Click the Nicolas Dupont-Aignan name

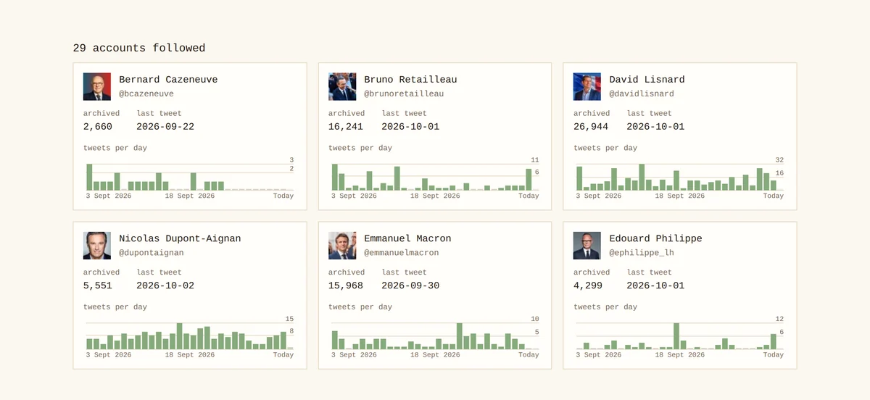point(180,238)
